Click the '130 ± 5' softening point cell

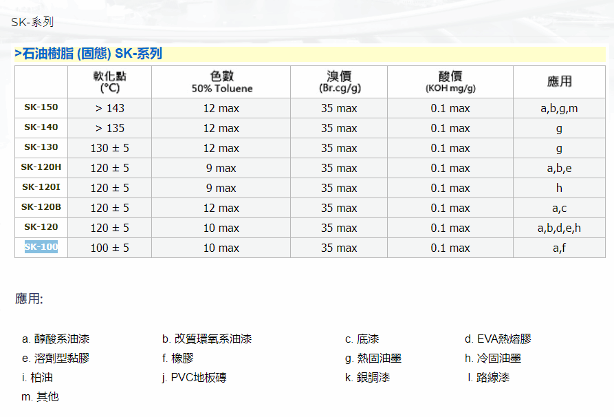pos(109,148)
